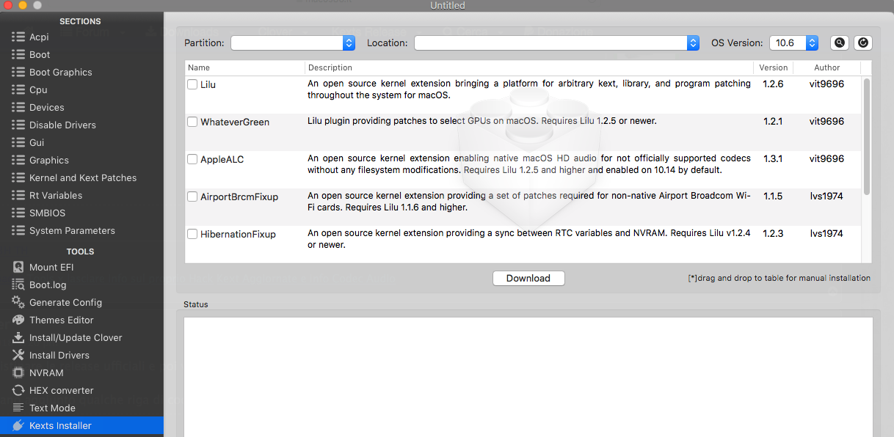Click the AppleALC version 1.3.1 cell
Screen dimensions: 894x437
coord(773,159)
